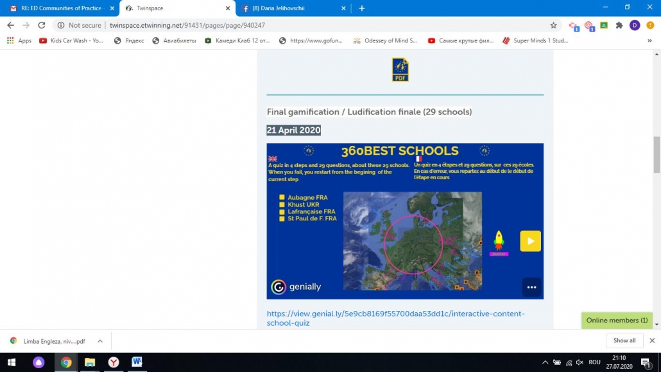The width and height of the screenshot is (661, 372).
Task: Expand the Online members panel
Action: [617, 320]
